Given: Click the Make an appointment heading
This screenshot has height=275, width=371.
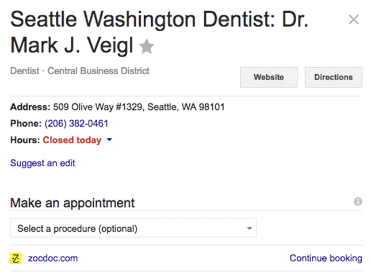Looking at the screenshot, I should pos(72,203).
